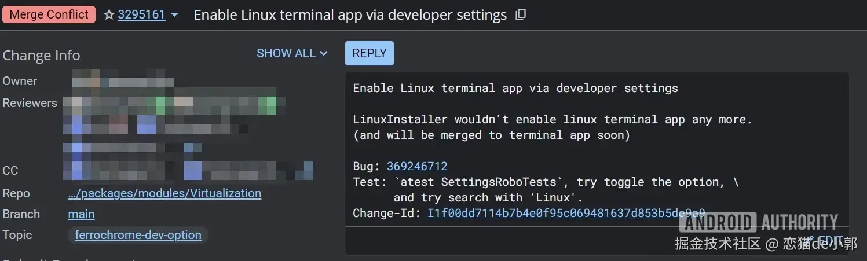This screenshot has height=261, width=867.
Task: Click the Android Authority watermark logo
Action: (759, 222)
